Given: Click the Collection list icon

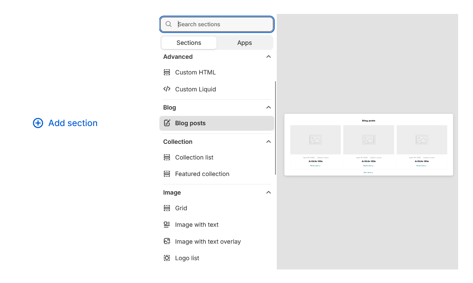Looking at the screenshot, I should pyautogui.click(x=167, y=157).
